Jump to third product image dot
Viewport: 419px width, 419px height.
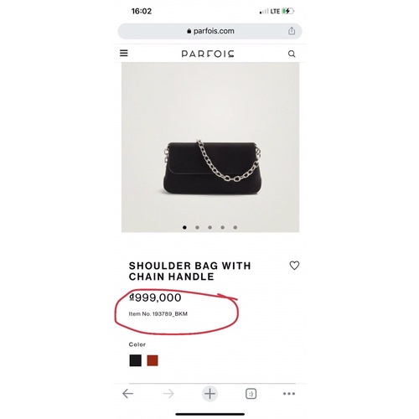[209, 227]
